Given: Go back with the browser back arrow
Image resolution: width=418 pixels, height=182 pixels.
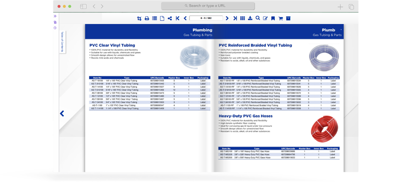Looking at the screenshot, I should pos(94,6).
